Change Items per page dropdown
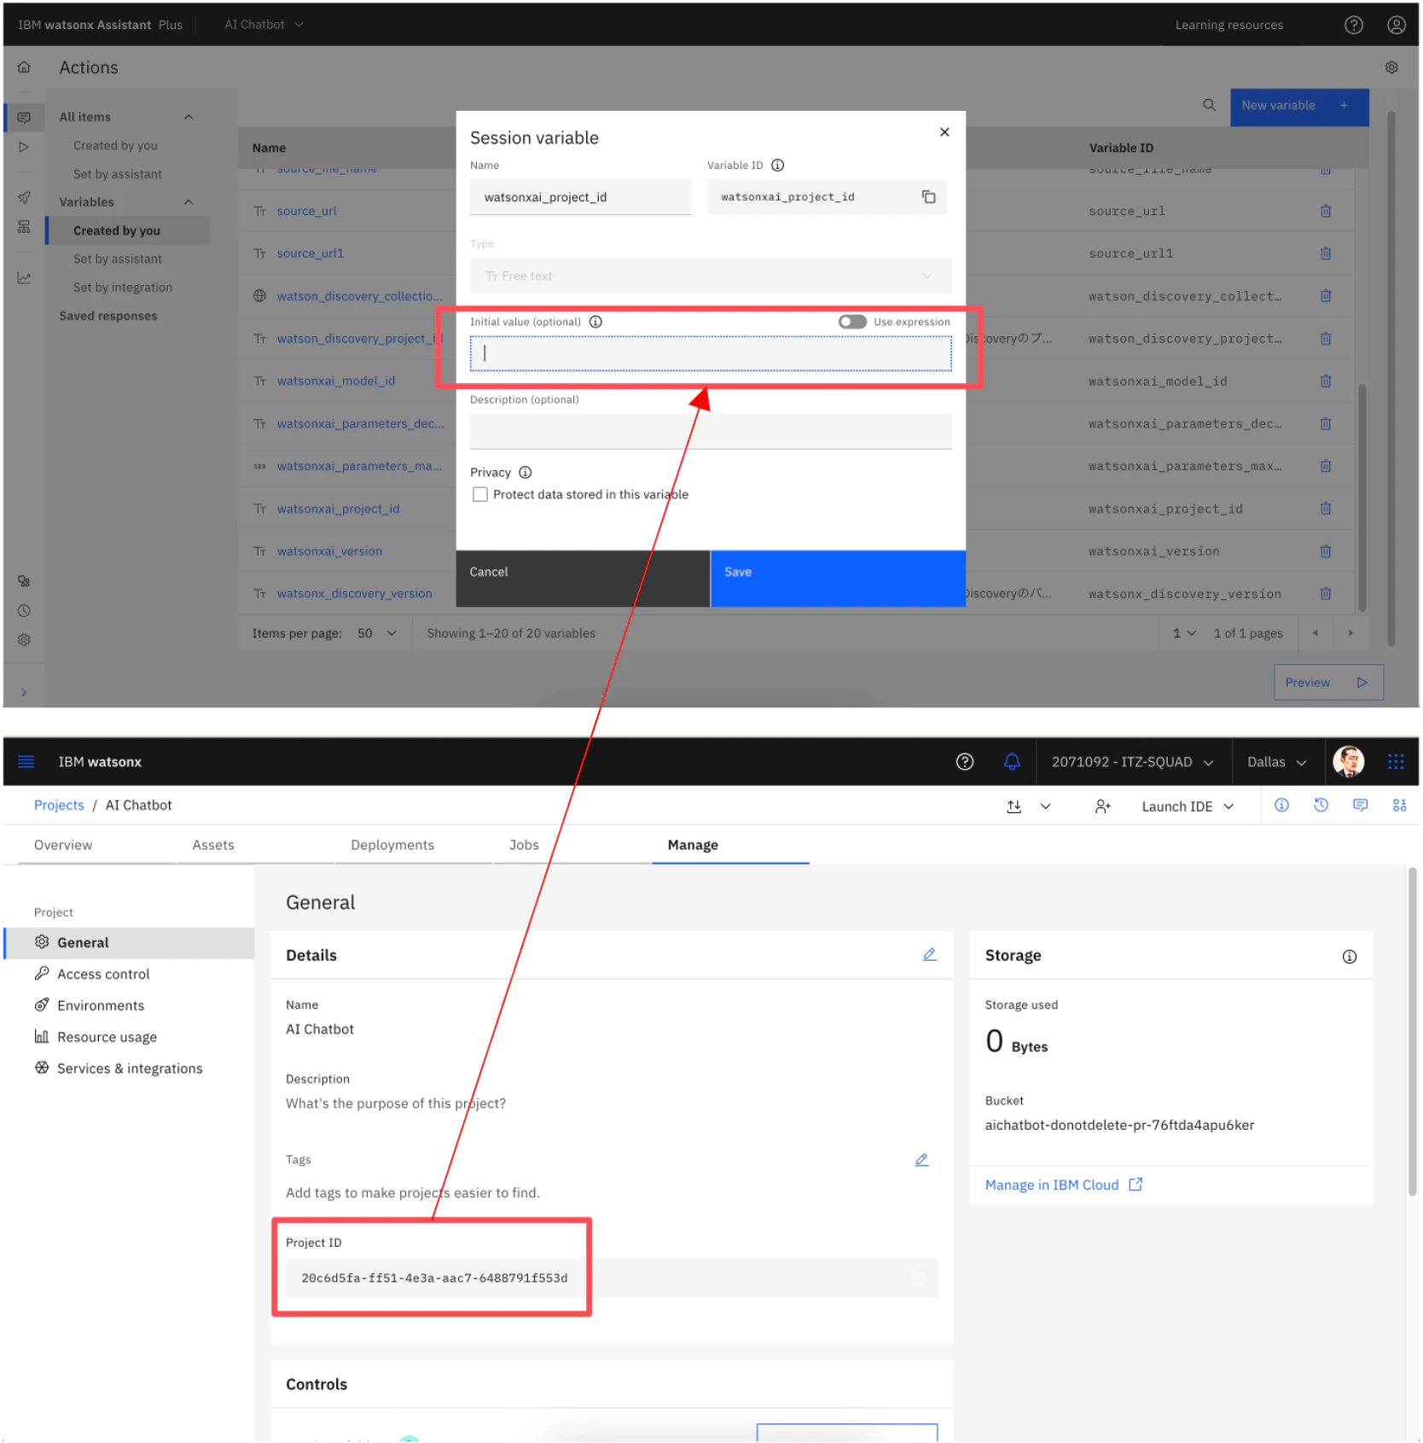The width and height of the screenshot is (1423, 1443). [x=377, y=633]
